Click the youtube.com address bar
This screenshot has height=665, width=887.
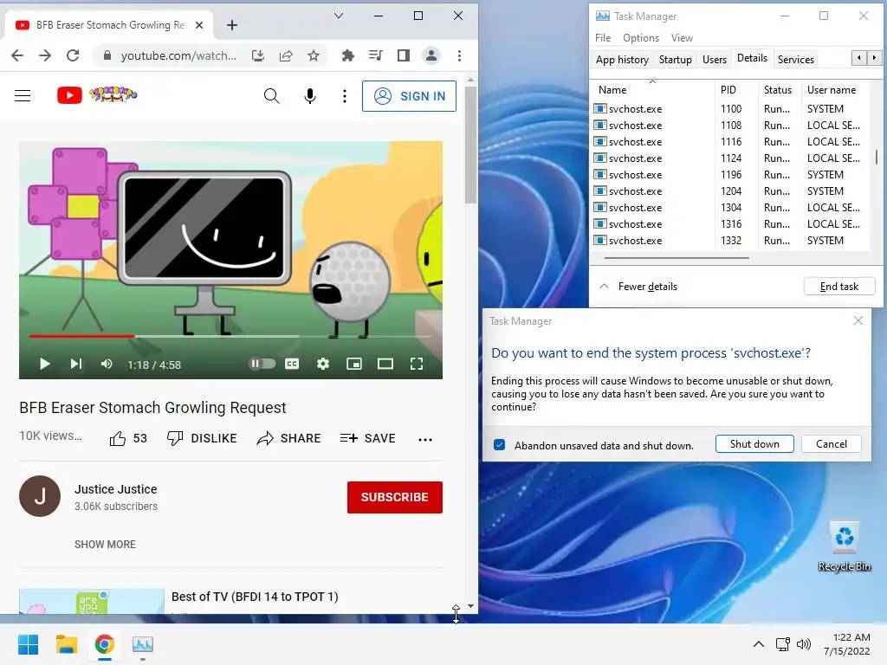(x=178, y=55)
